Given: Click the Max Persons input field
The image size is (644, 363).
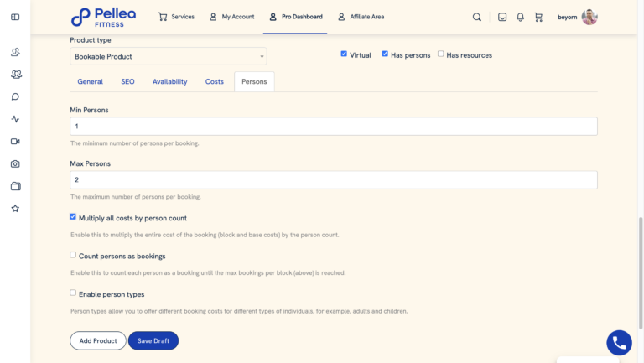Looking at the screenshot, I should point(334,180).
